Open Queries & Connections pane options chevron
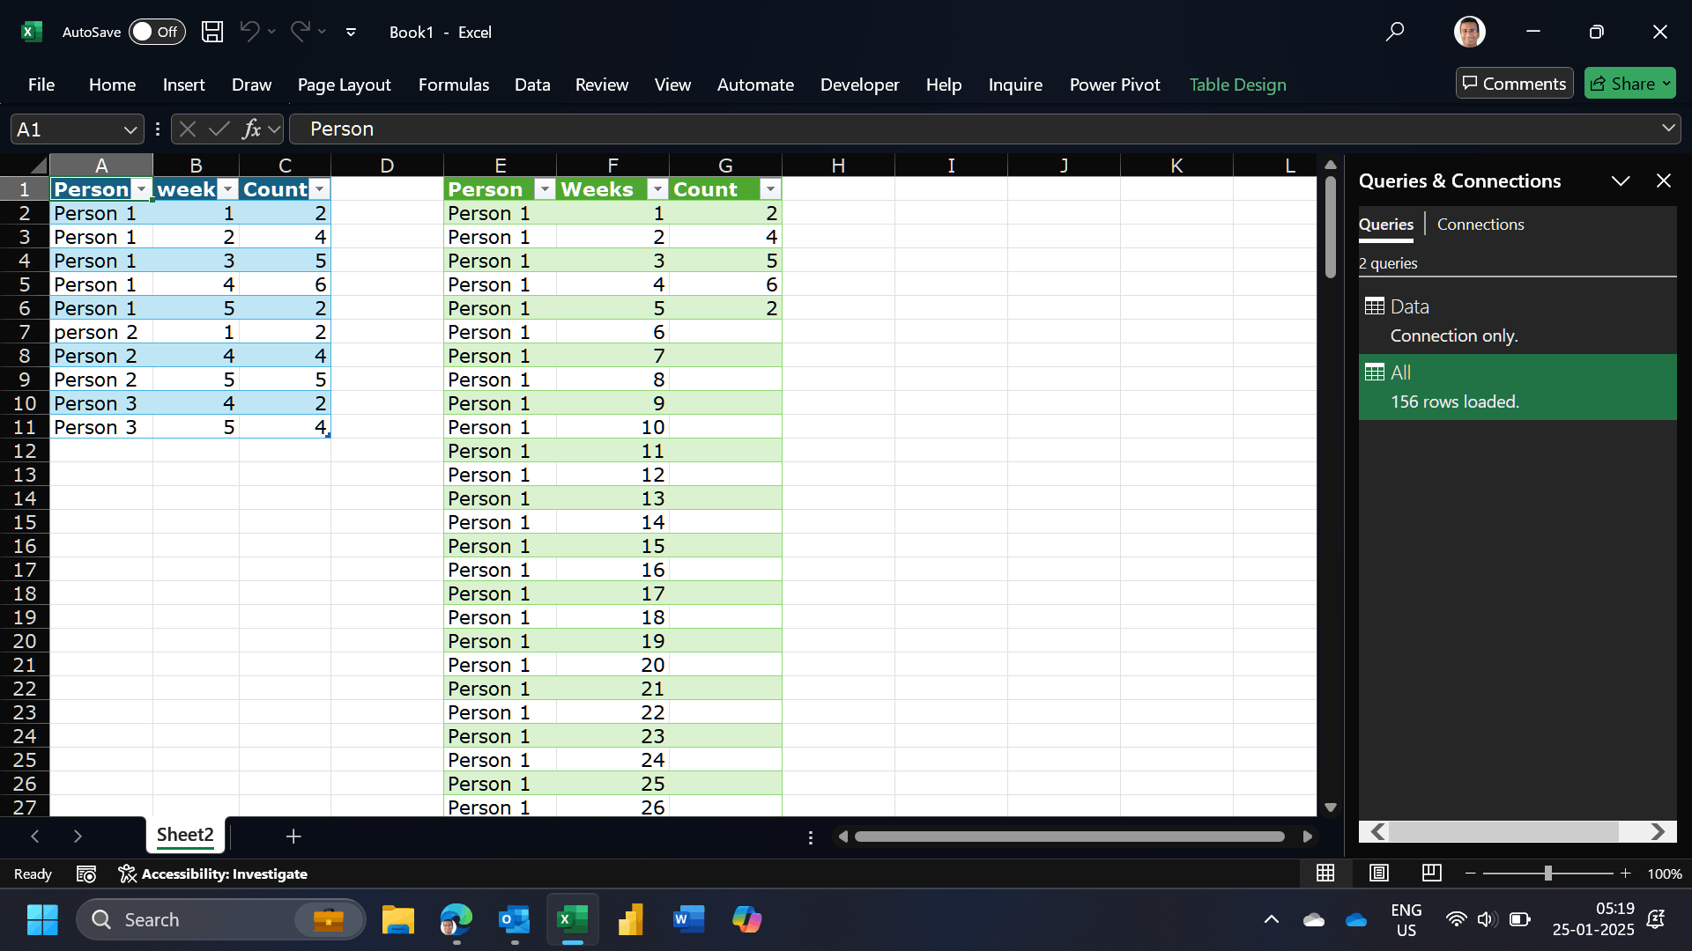Viewport: 1692px width, 951px height. click(x=1621, y=181)
